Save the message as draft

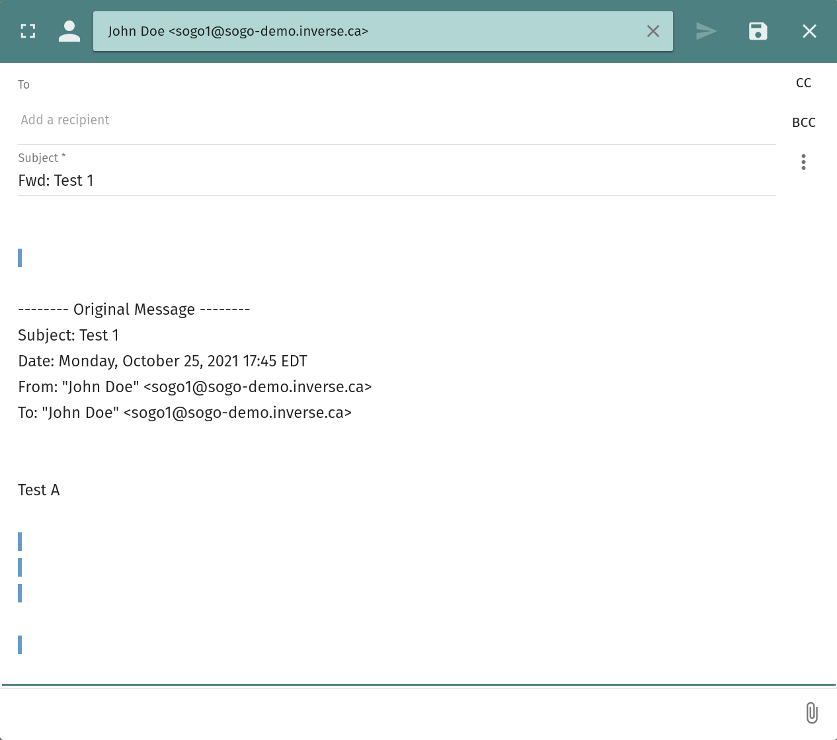pyautogui.click(x=758, y=31)
